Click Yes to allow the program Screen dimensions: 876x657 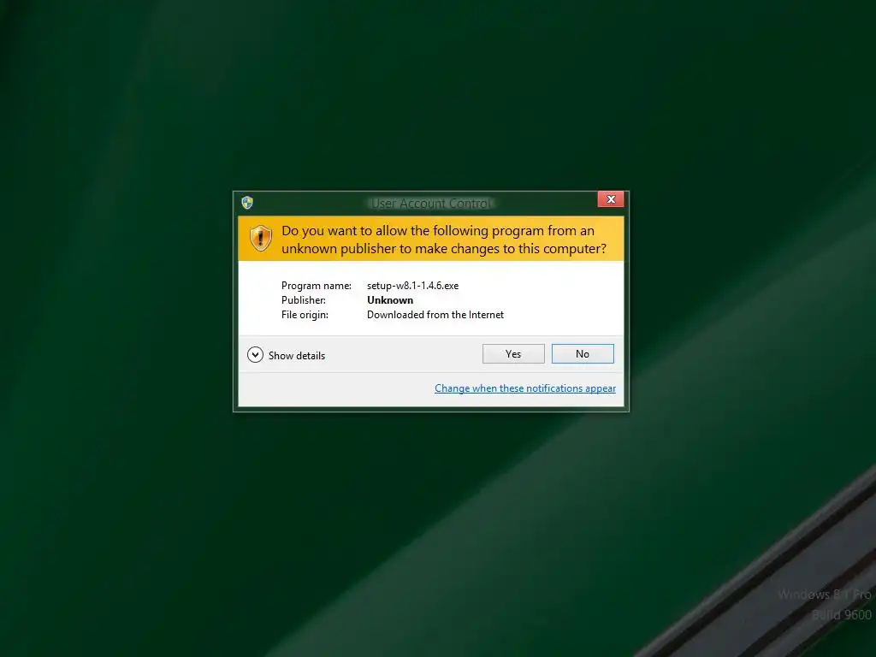pos(513,353)
